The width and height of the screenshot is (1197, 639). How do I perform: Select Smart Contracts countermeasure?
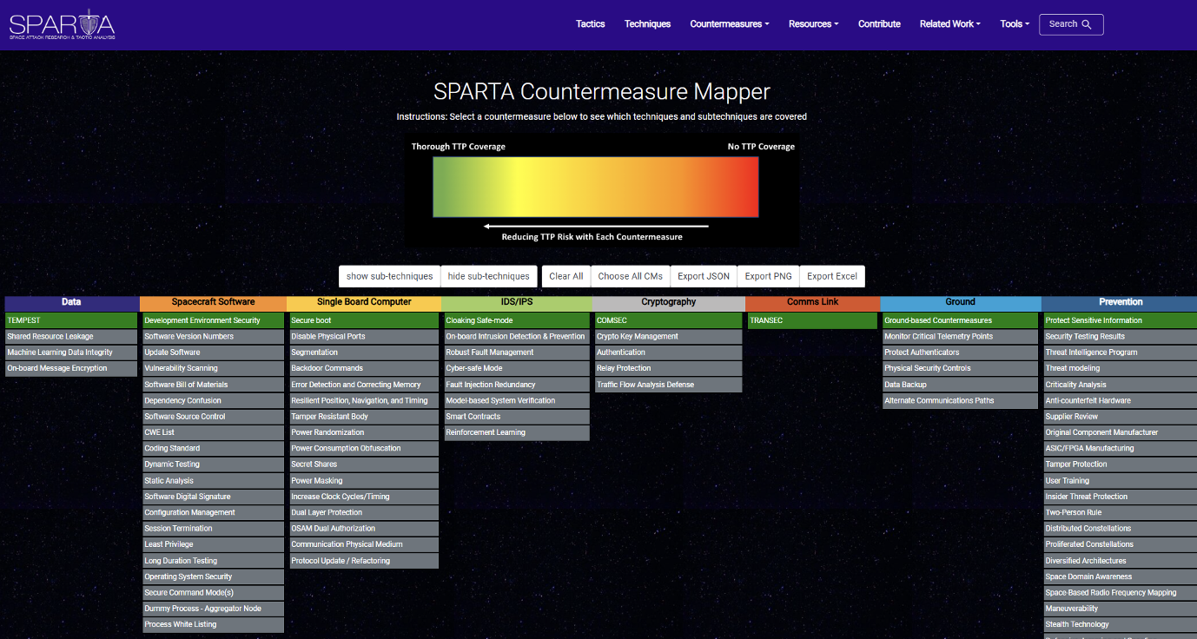(517, 417)
